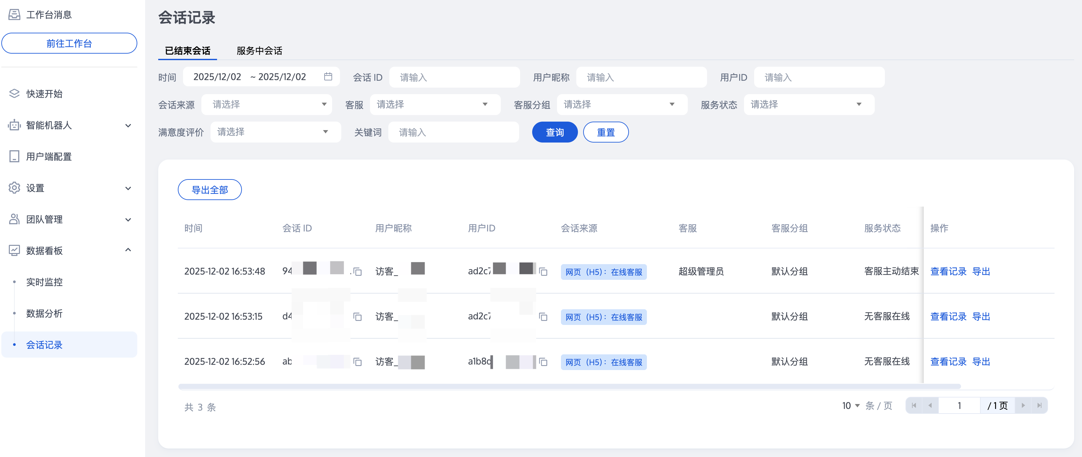Open the 会话来源 dropdown
This screenshot has height=457, width=1082.
tap(267, 104)
